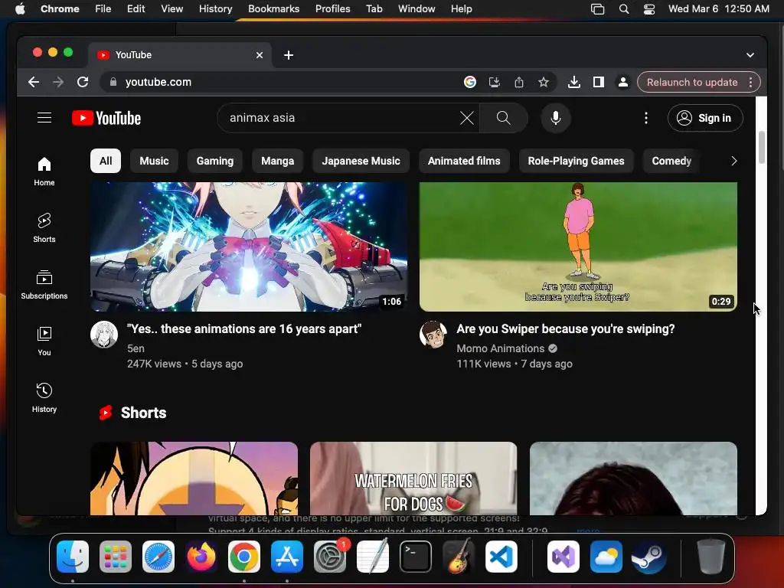
Task: Click the share page icon
Action: 519,82
